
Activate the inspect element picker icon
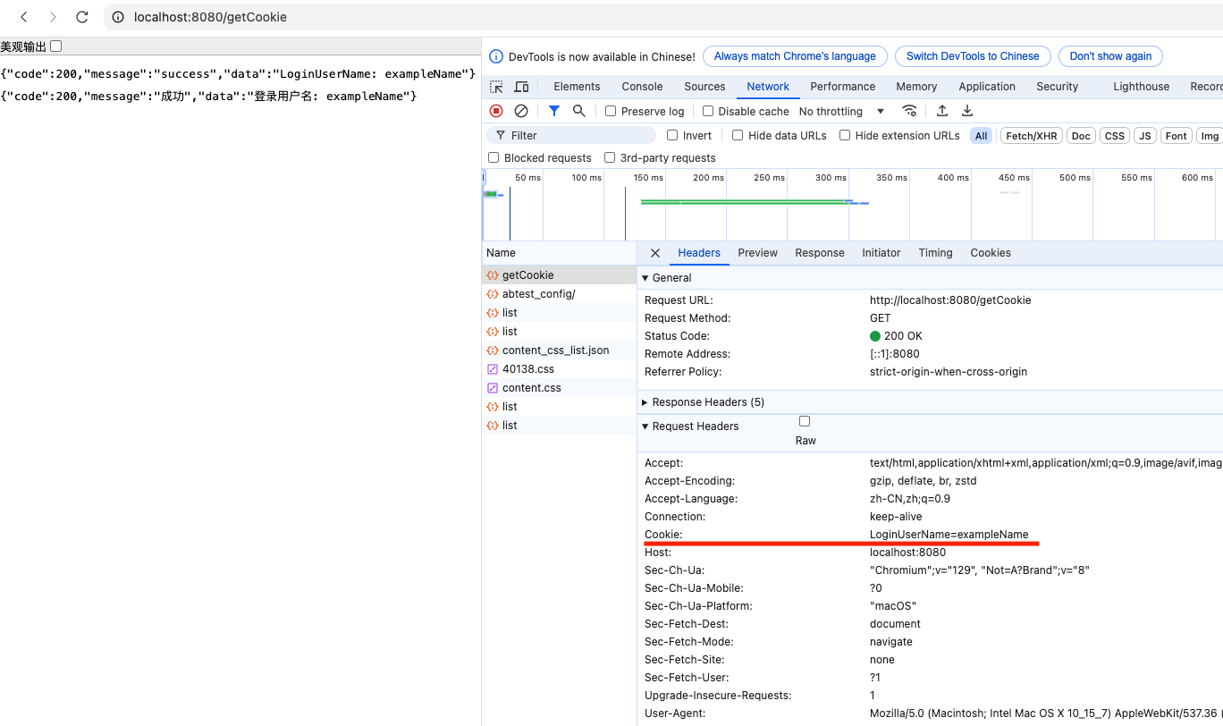coord(496,87)
